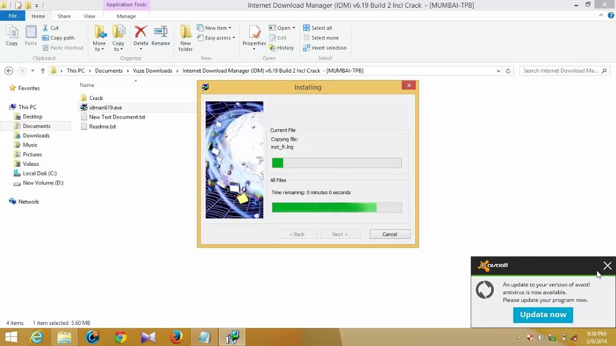Open the File menu tab
The width and height of the screenshot is (616, 346).
tap(13, 16)
